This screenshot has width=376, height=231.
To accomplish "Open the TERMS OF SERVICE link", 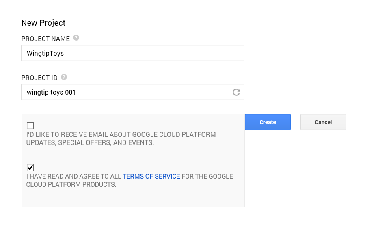I will [151, 176].
